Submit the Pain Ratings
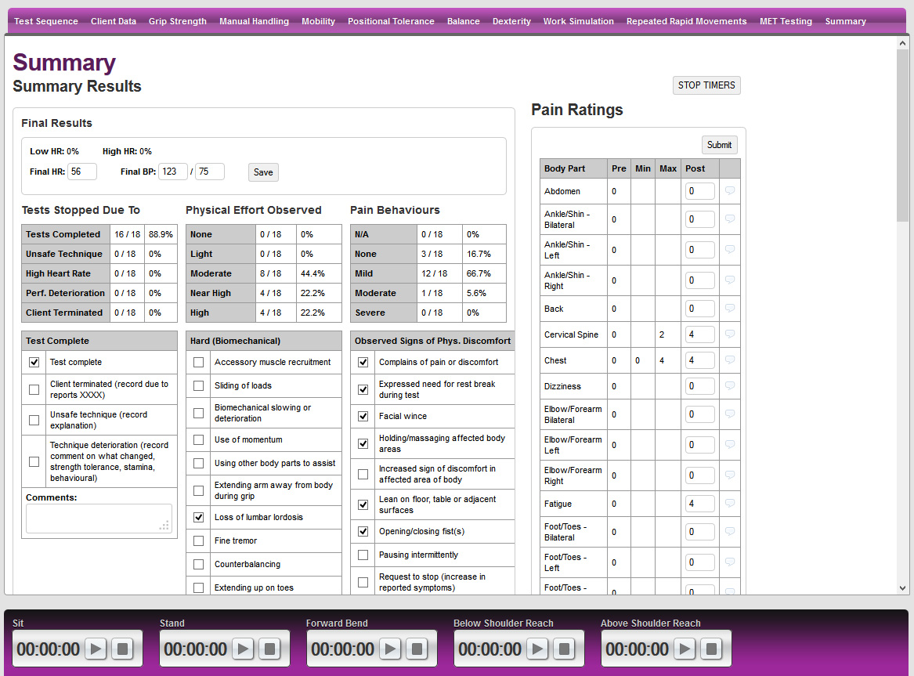 [719, 144]
